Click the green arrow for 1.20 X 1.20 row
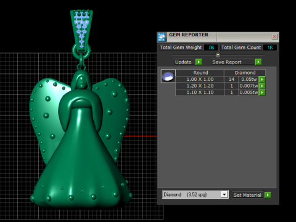The image size is (296, 222). coord(262,86)
